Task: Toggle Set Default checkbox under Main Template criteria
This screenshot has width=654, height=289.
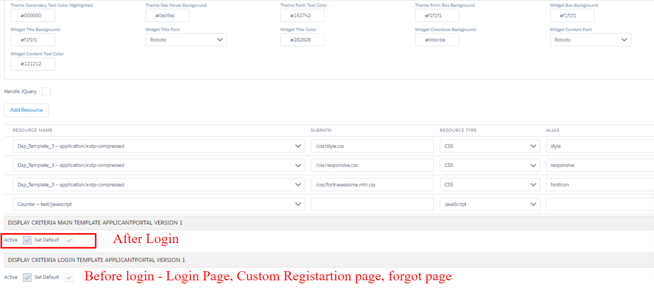Action: (x=69, y=240)
